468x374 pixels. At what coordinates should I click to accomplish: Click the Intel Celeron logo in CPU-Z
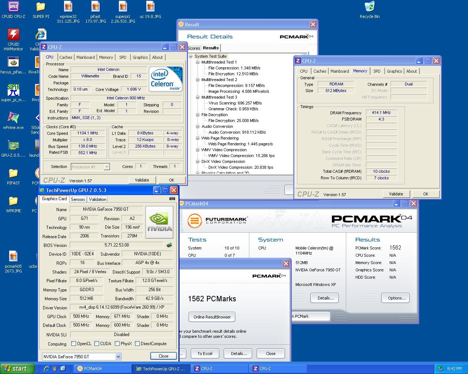click(x=166, y=79)
